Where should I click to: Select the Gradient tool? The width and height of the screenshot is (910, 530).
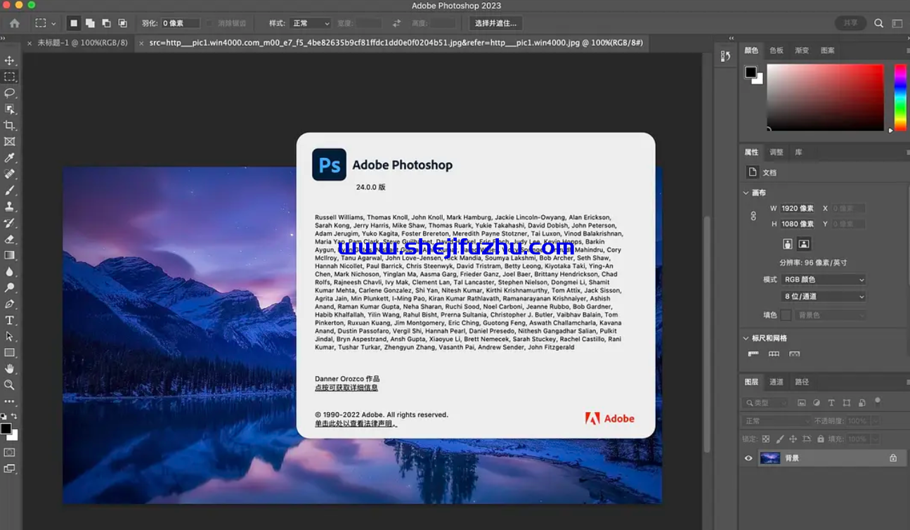pos(10,255)
